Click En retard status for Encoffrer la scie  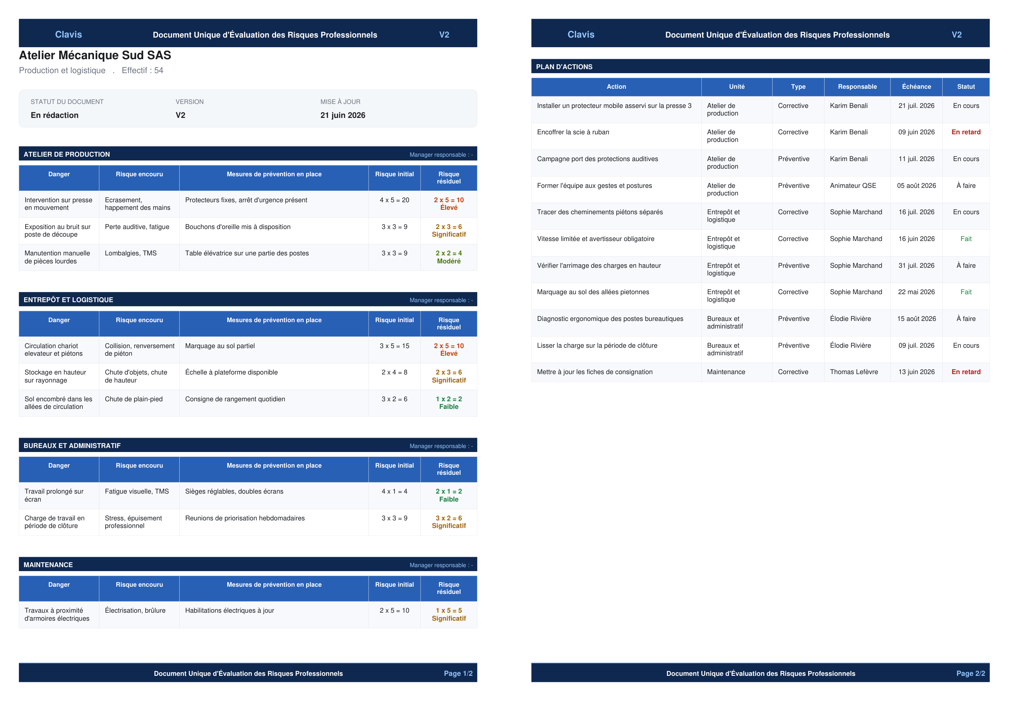[x=966, y=132]
